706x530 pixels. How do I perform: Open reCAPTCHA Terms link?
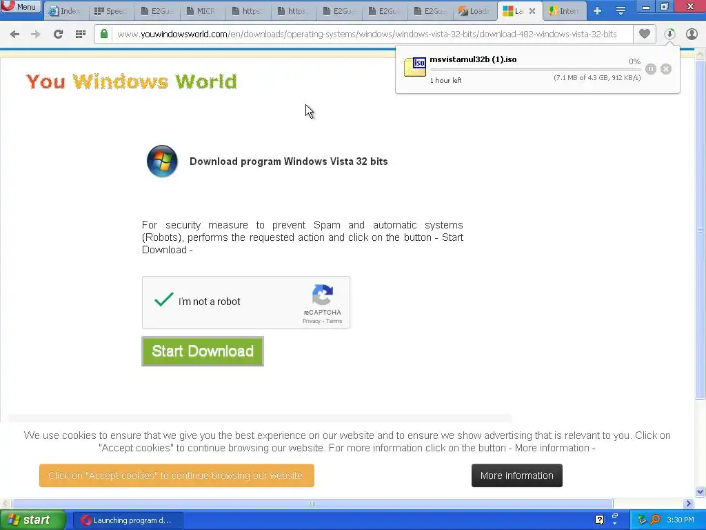pos(334,322)
